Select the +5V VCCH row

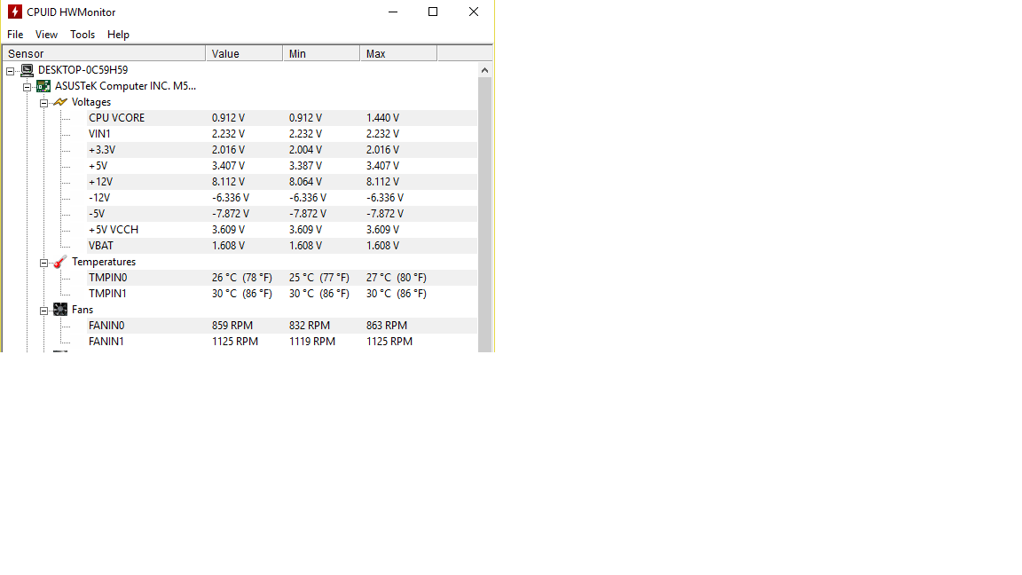pos(281,230)
